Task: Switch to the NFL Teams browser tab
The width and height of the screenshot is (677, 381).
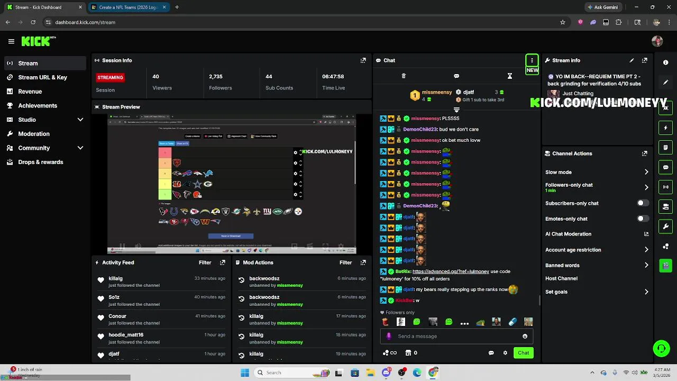Action: pos(128,7)
